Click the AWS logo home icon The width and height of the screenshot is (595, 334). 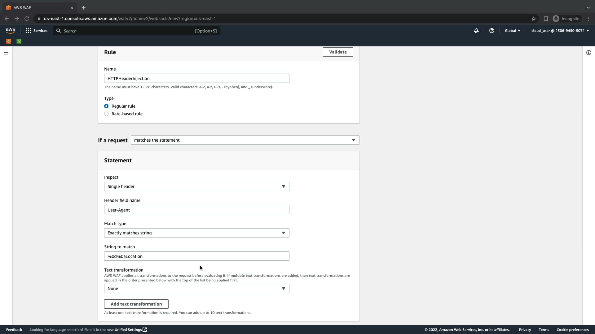click(x=10, y=31)
